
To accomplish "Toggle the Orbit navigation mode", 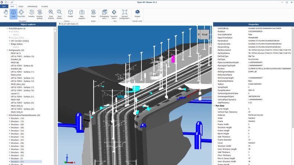I will coord(13,14).
